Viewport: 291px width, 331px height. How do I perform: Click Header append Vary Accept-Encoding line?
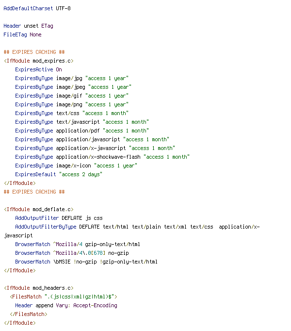coord(66,305)
